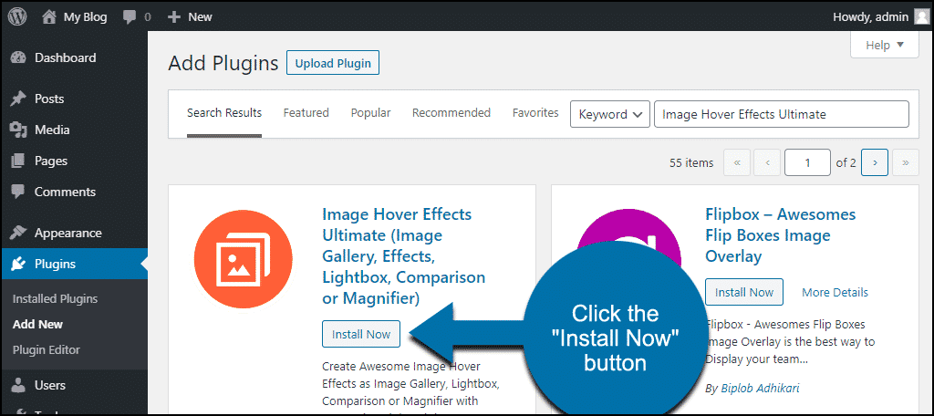The image size is (934, 416).
Task: Click the Media icon in sidebar
Action: click(19, 130)
